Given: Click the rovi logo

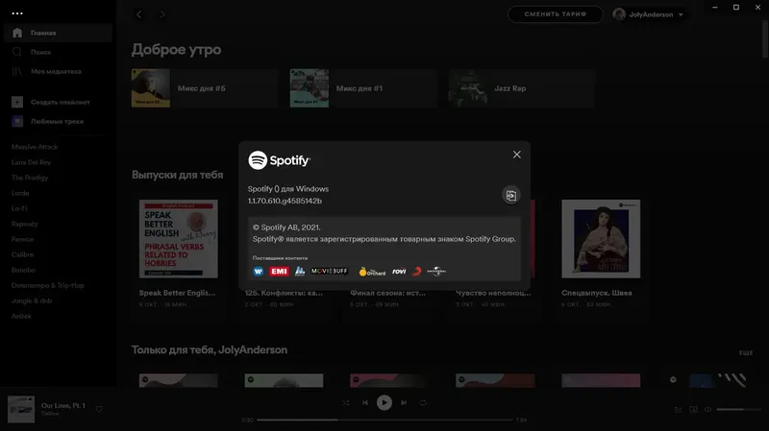Looking at the screenshot, I should [x=399, y=272].
